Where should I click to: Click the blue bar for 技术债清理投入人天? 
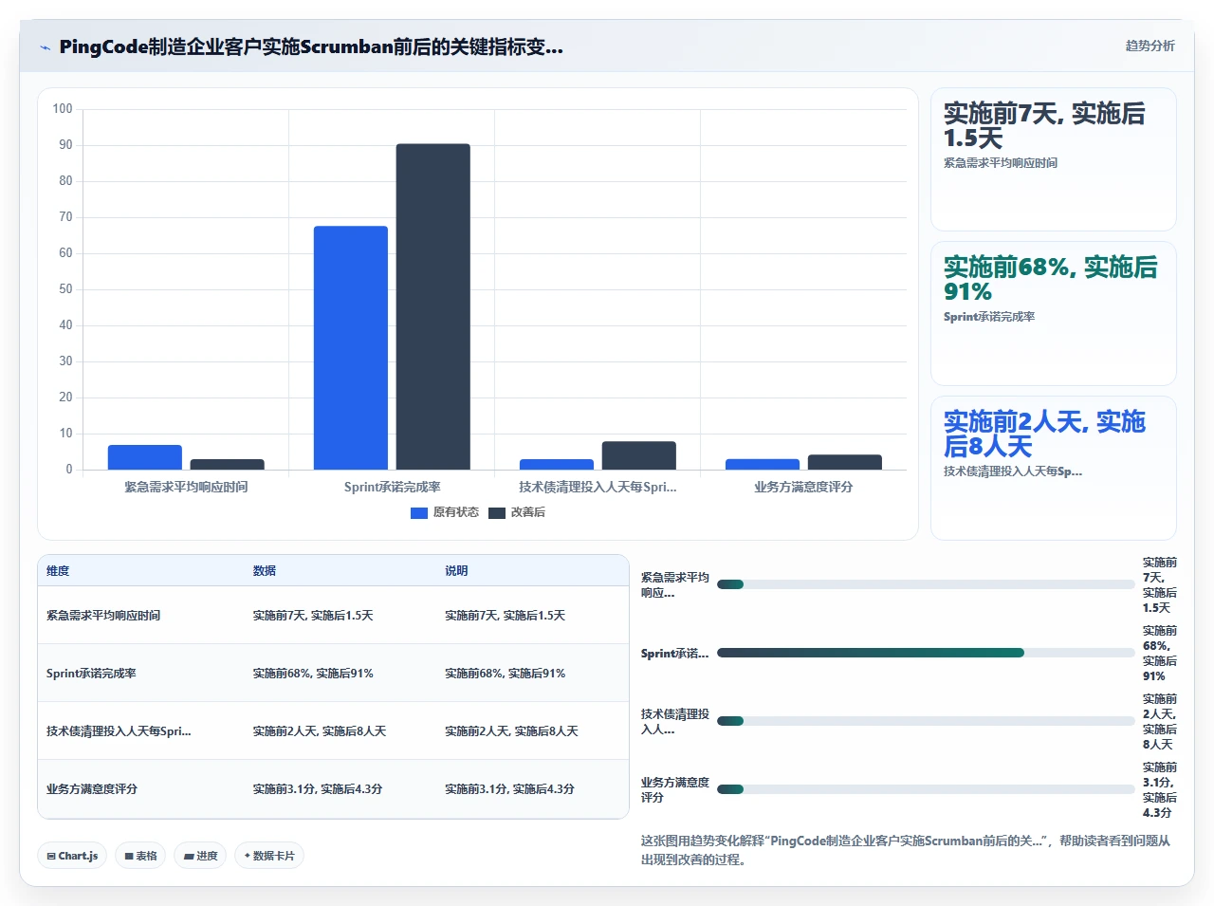click(x=557, y=465)
